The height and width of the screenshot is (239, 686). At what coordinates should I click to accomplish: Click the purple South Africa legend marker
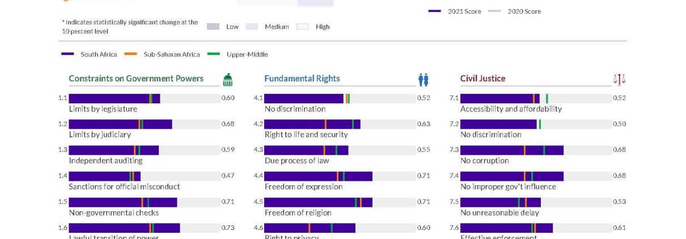(x=67, y=54)
